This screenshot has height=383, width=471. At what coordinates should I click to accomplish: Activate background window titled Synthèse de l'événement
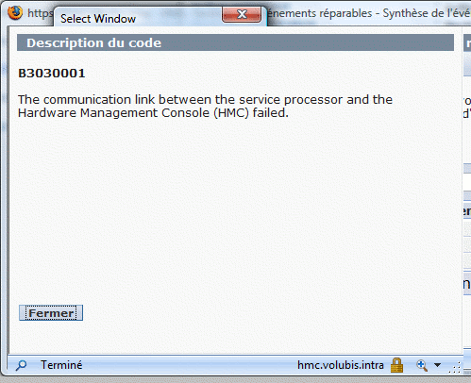368,13
